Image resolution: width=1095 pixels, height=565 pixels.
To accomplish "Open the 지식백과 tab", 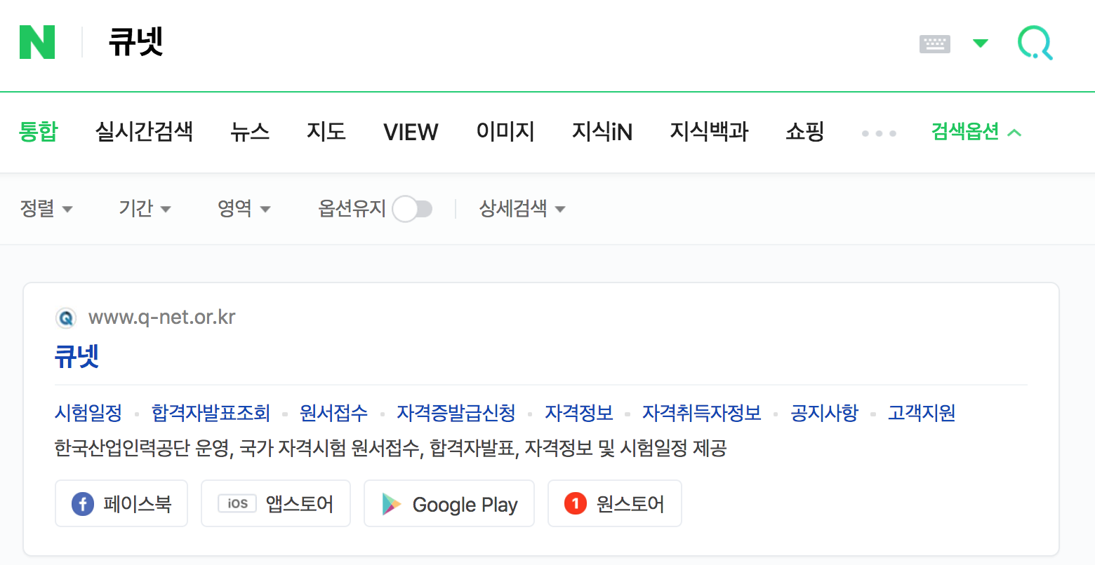I will [709, 132].
